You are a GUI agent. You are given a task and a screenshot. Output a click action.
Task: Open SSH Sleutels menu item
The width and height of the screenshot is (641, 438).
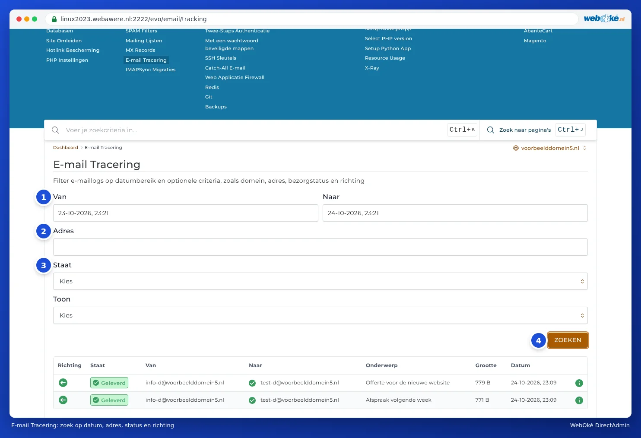click(x=221, y=58)
